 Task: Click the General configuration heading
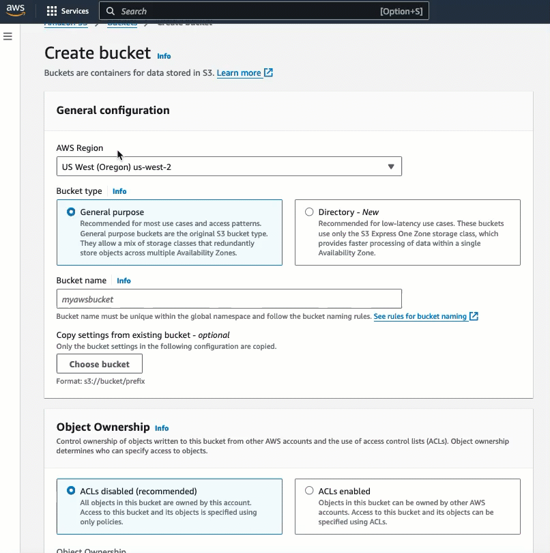[113, 111]
